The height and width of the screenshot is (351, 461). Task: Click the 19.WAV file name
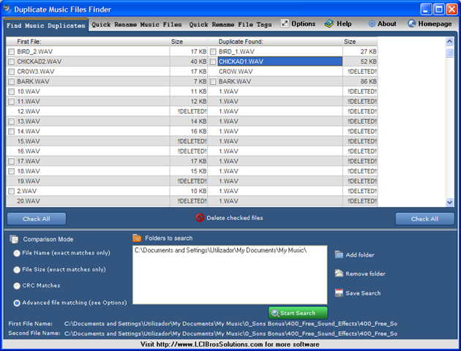point(29,181)
